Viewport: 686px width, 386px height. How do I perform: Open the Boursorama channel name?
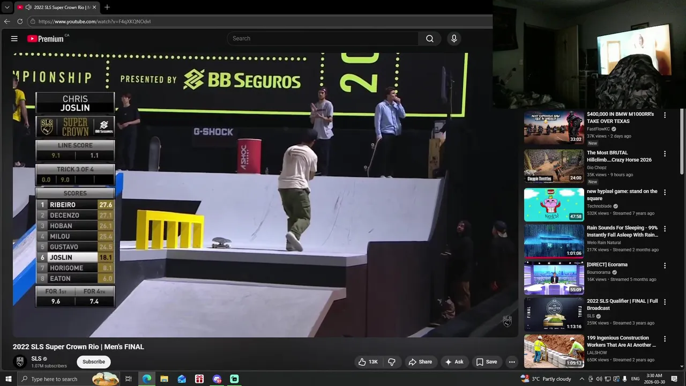point(599,272)
